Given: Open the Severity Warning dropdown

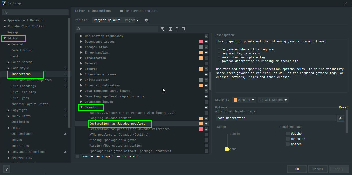Looking at the screenshot, I should tap(244, 100).
